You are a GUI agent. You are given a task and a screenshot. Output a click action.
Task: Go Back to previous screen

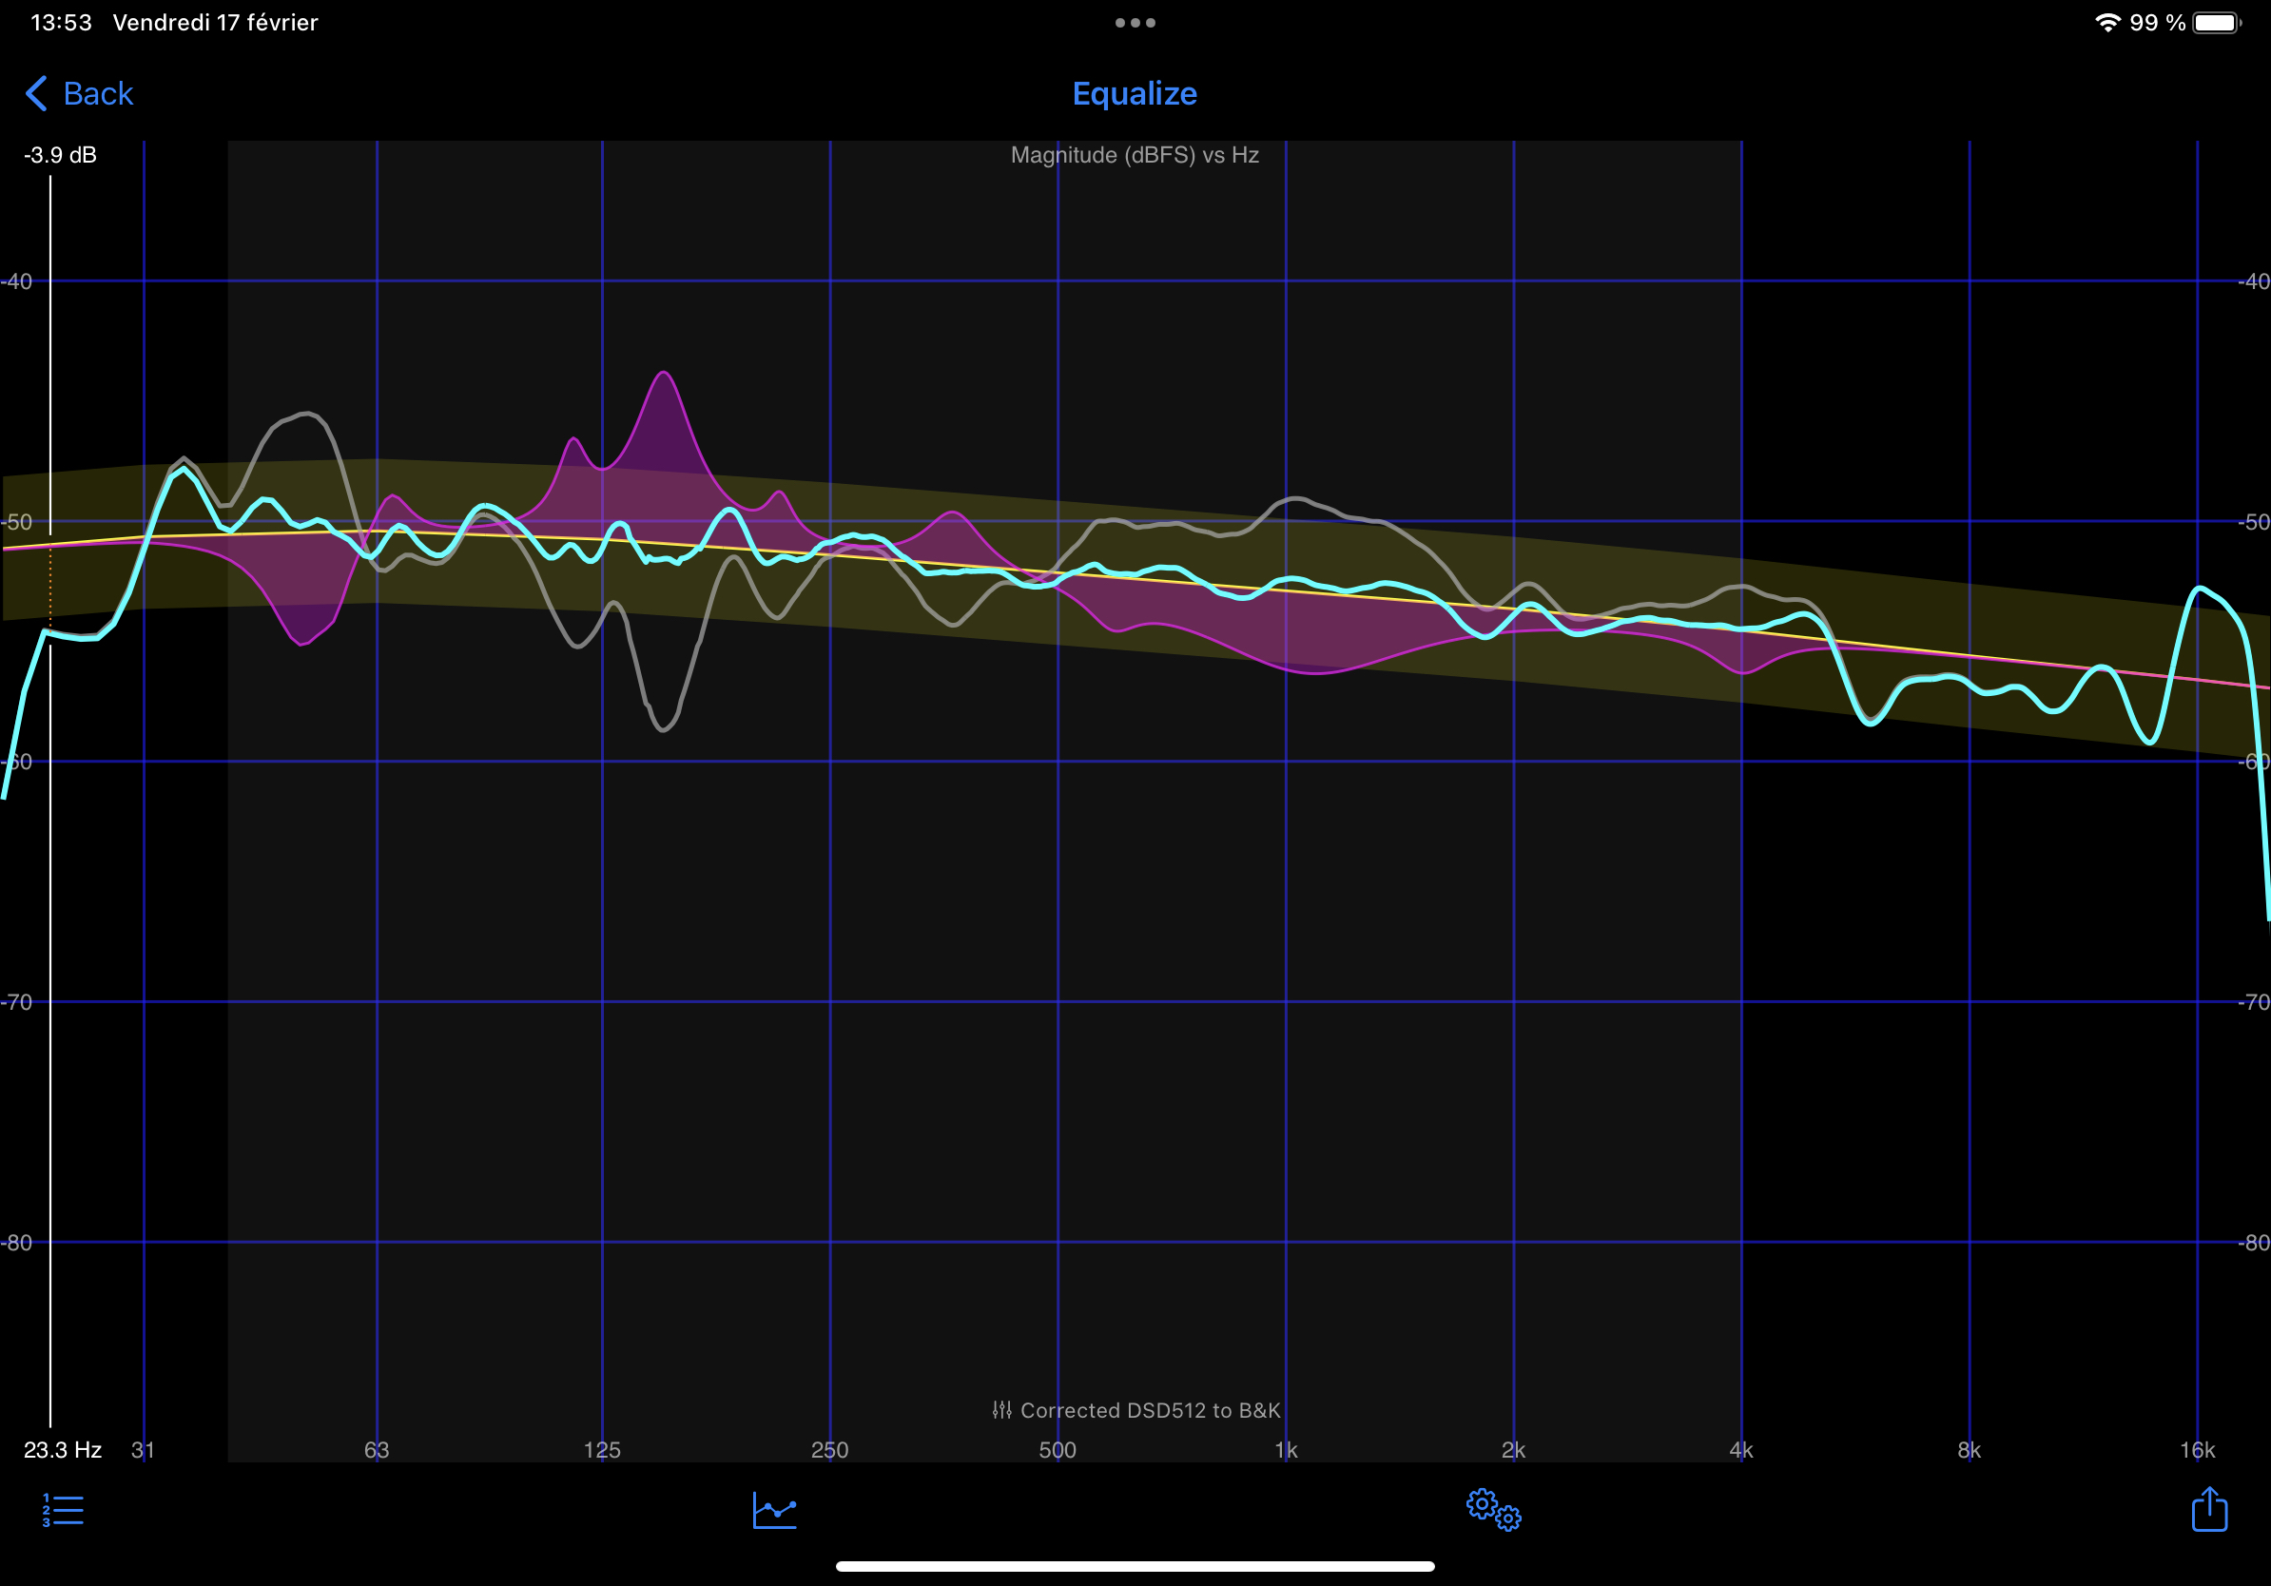point(97,94)
